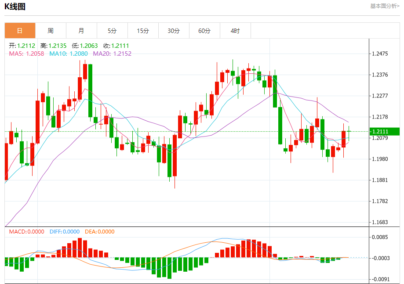Switch to the 周 weekly tab
Viewport: 404px width, 284px height.
[x=51, y=31]
